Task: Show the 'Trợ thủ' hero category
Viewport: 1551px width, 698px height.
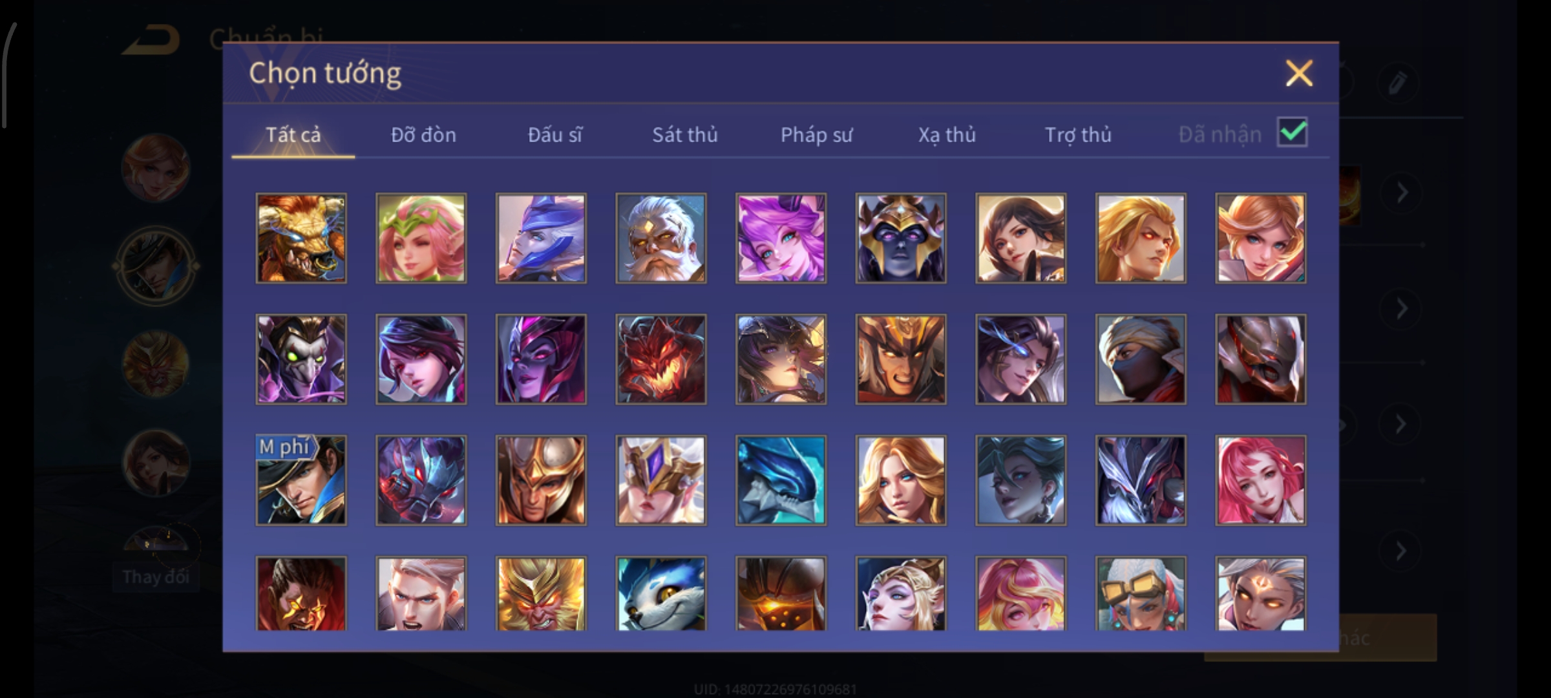Action: click(x=1078, y=134)
